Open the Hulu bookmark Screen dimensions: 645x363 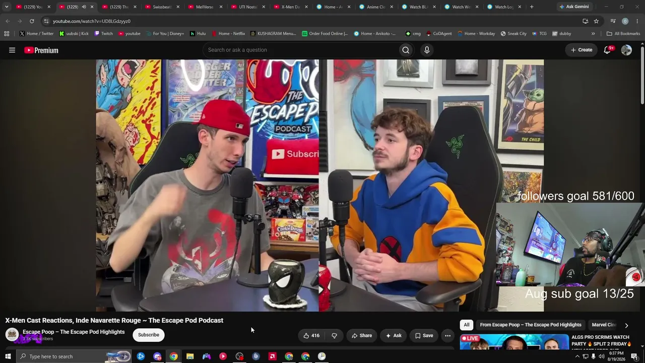pos(198,34)
